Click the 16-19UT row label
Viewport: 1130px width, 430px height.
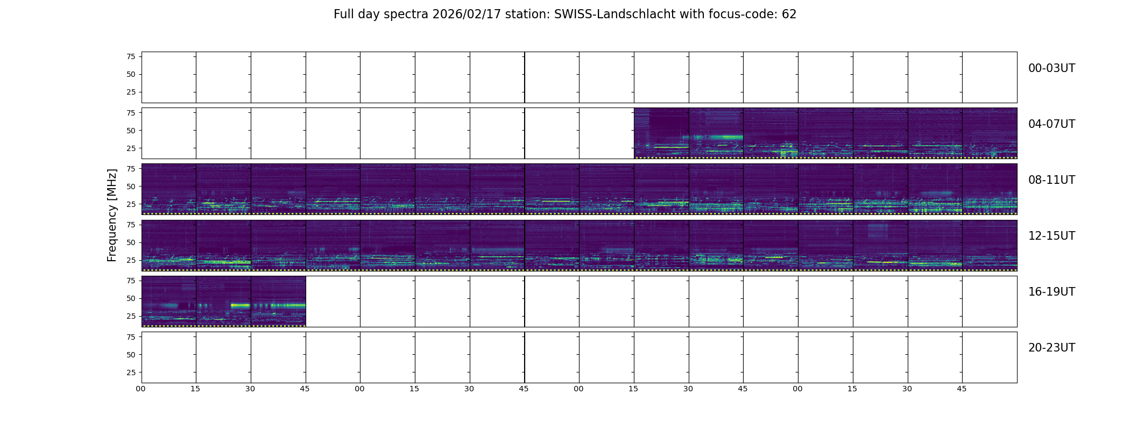pos(1051,292)
